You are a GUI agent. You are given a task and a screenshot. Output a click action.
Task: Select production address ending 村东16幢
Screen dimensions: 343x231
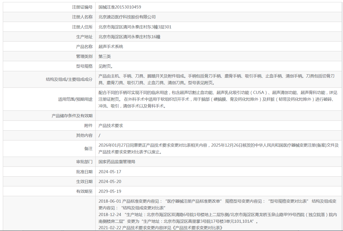click(129, 37)
